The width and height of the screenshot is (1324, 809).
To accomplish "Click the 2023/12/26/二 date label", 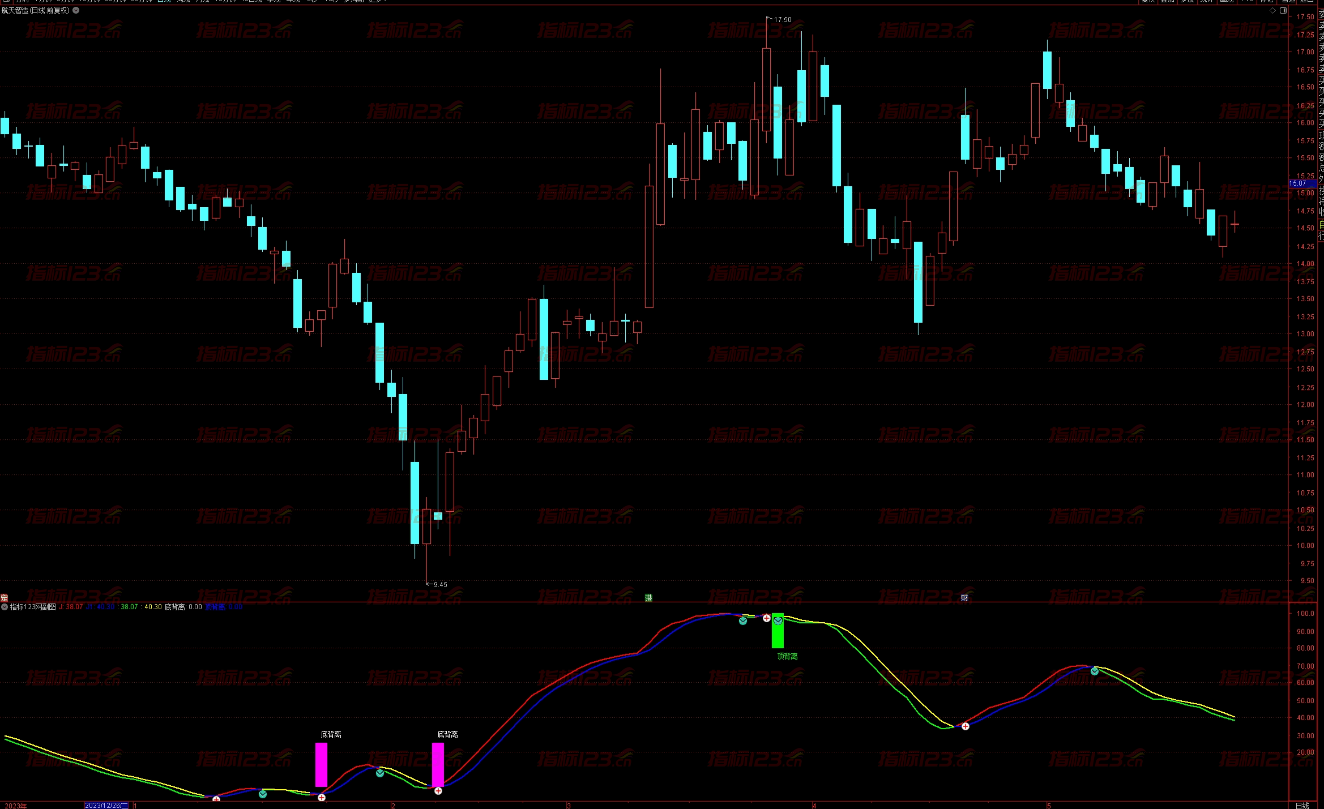I will click(107, 806).
